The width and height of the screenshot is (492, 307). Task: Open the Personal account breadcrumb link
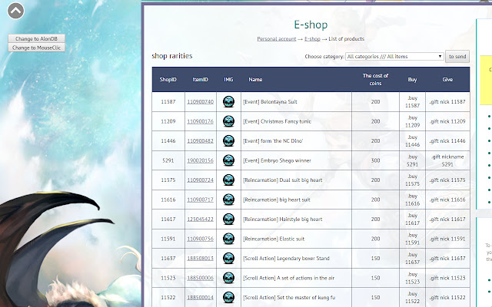click(x=277, y=39)
